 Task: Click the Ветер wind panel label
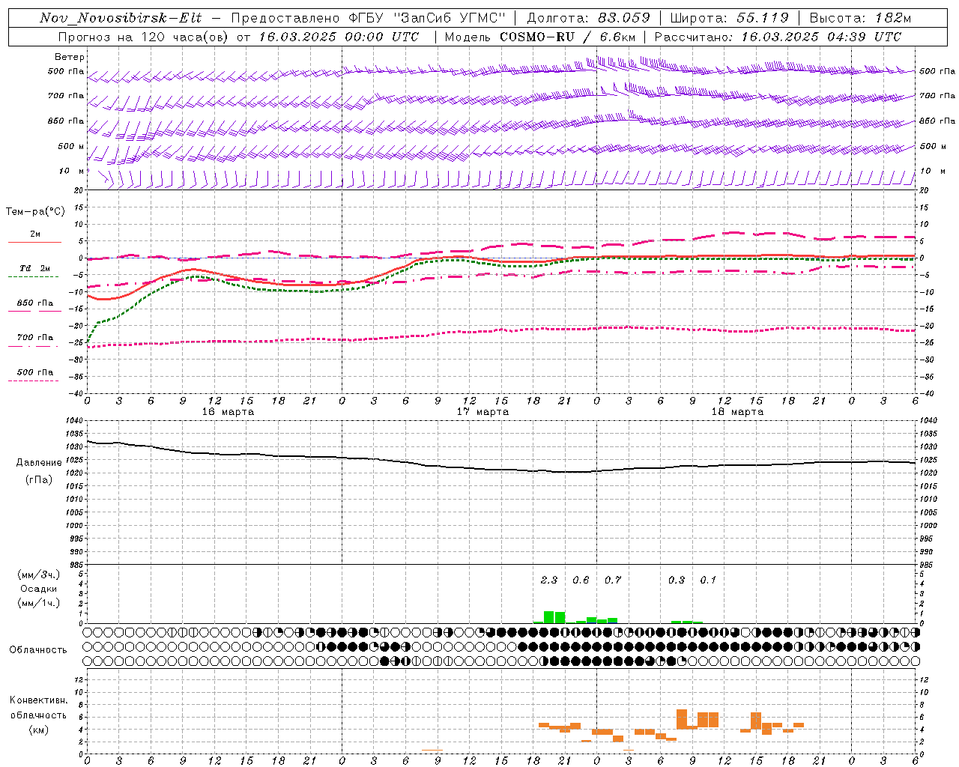(x=70, y=57)
